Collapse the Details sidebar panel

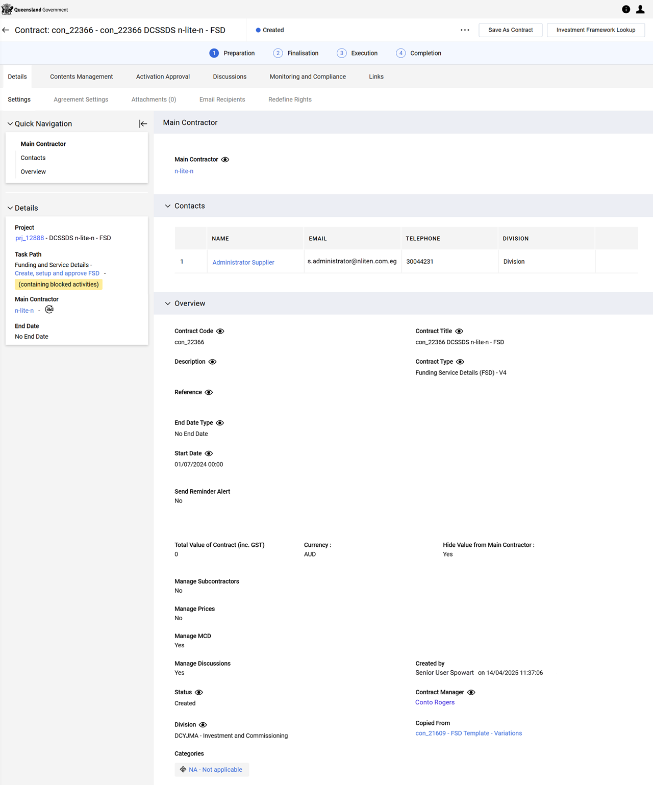[10, 208]
